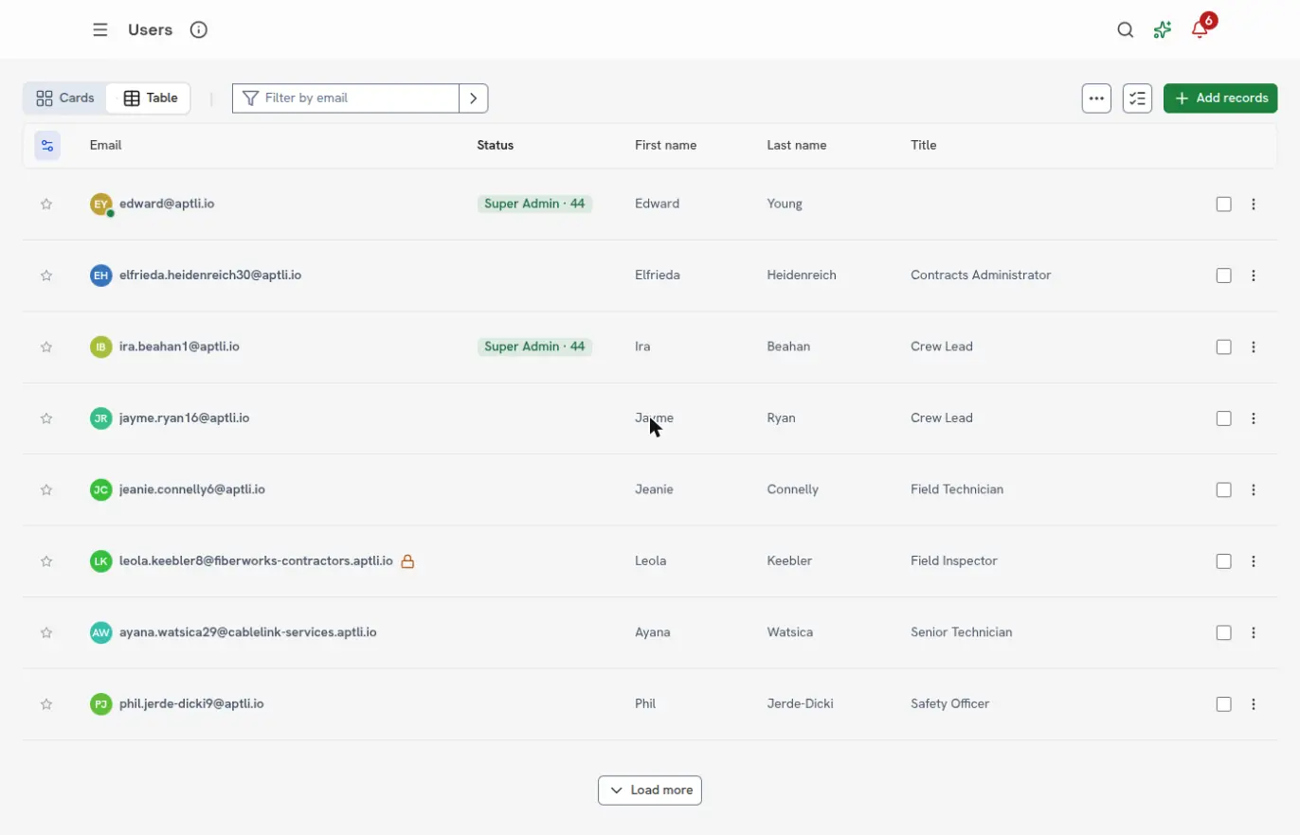Star the phil.jerde-dicki9@aptli.io row
The height and width of the screenshot is (835, 1300).
46,704
